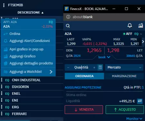
Task: Switch to MARGINAZIONE mode
Action: click(x=124, y=76)
